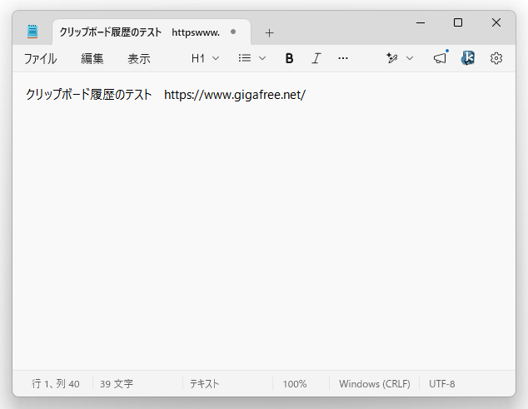Click the 行 1、列 40 status entry
The height and width of the screenshot is (409, 528).
[56, 383]
